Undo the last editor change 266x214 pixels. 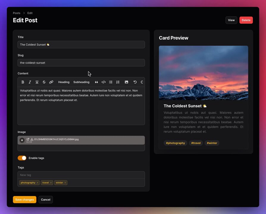tap(135, 82)
